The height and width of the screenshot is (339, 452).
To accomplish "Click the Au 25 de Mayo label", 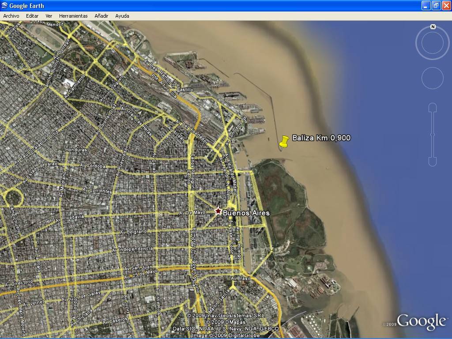I will (141, 273).
